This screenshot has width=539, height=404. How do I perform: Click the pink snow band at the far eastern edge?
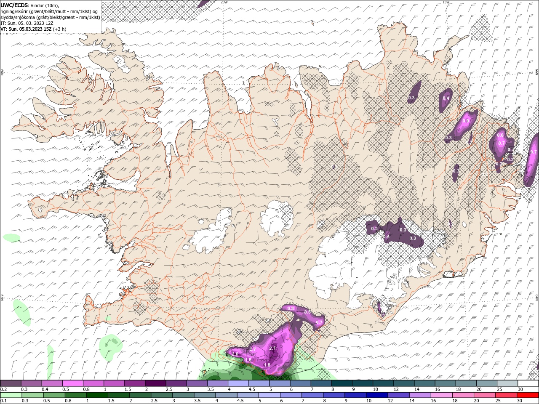pyautogui.click(x=531, y=160)
